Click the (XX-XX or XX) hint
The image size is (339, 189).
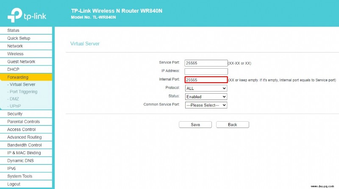pos(239,64)
